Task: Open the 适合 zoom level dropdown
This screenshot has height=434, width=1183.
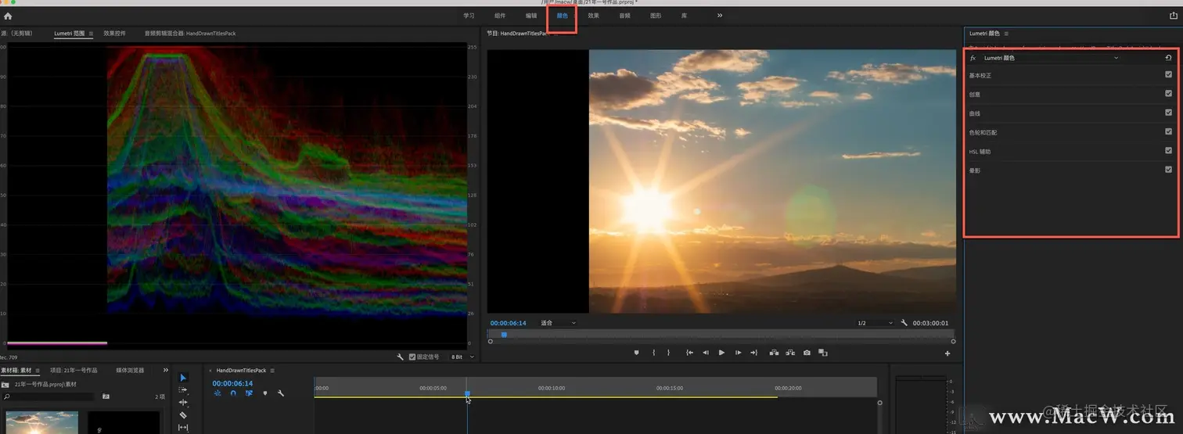Action: pos(558,323)
